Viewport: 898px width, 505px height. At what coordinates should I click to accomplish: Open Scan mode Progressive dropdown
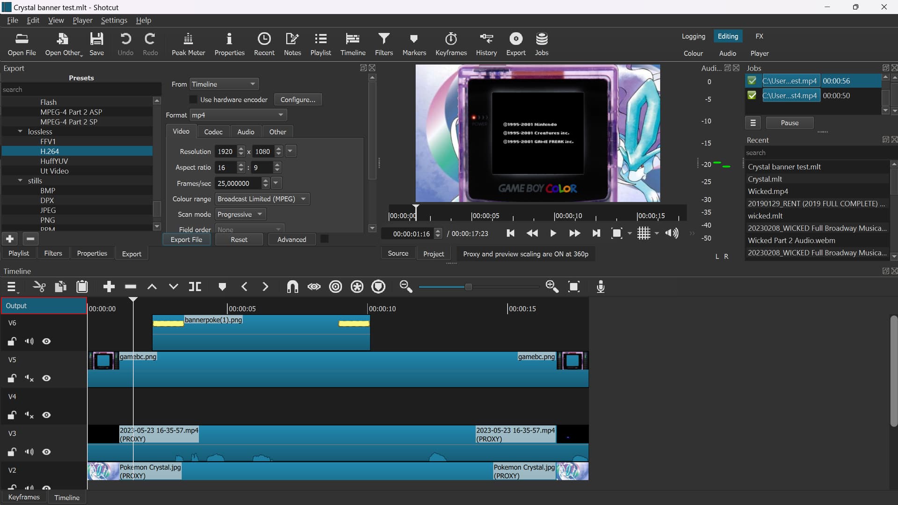point(240,214)
